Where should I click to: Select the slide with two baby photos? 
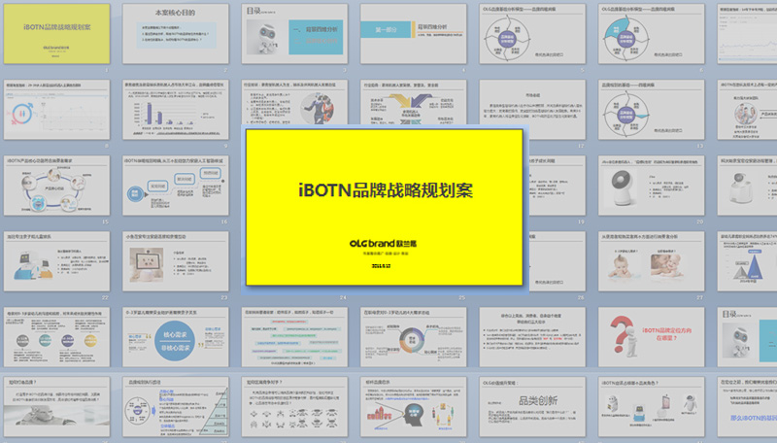(x=651, y=261)
